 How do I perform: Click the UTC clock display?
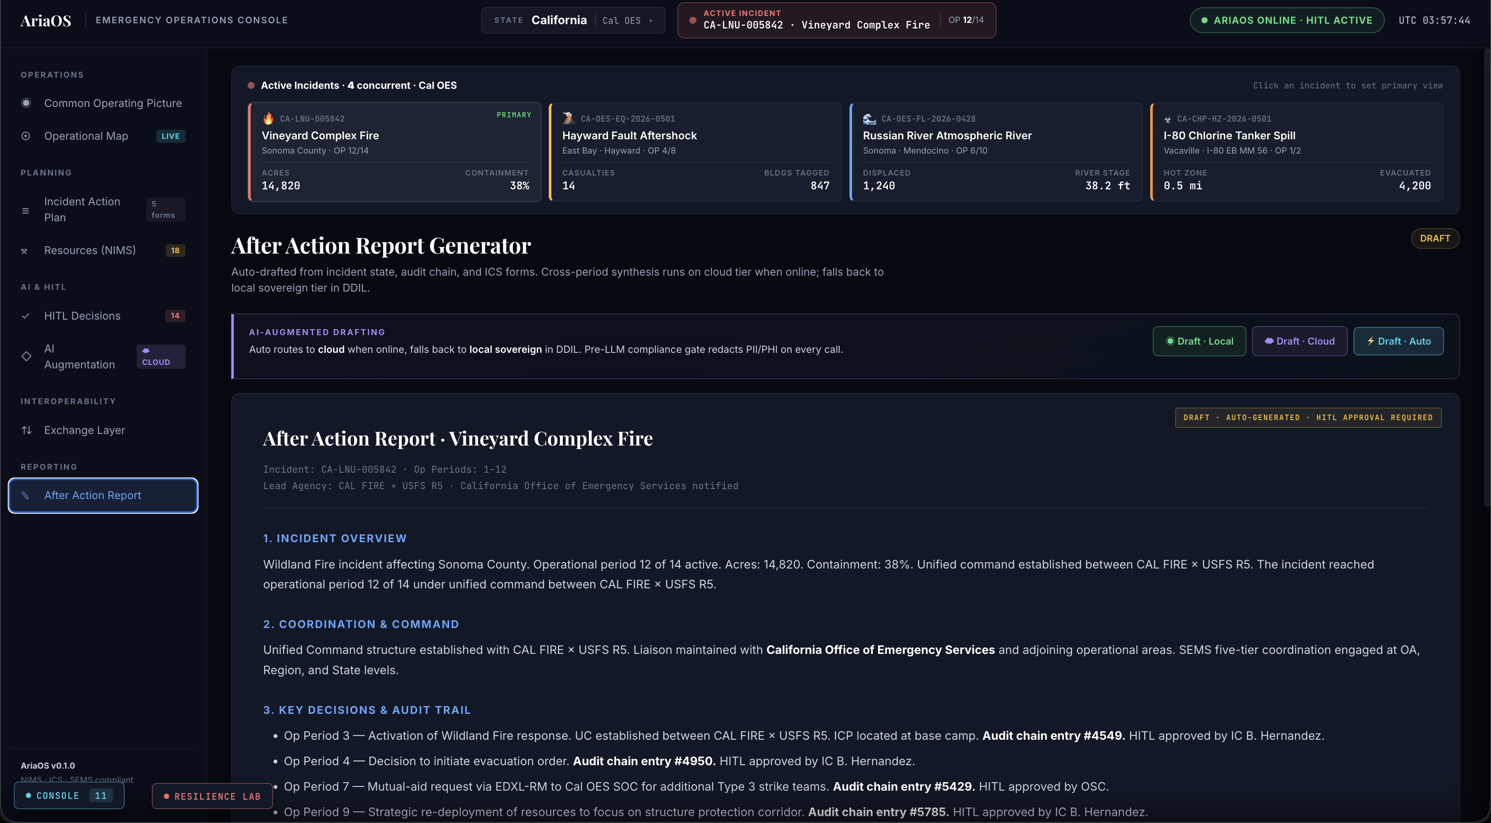tap(1434, 20)
